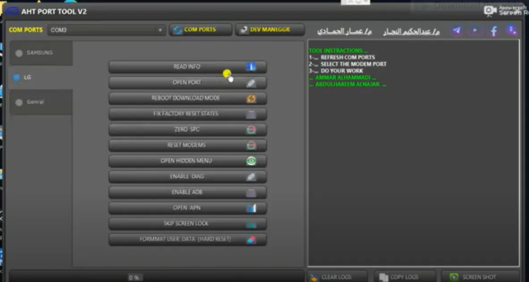Select the SAMSUNG radio tab

[41, 53]
